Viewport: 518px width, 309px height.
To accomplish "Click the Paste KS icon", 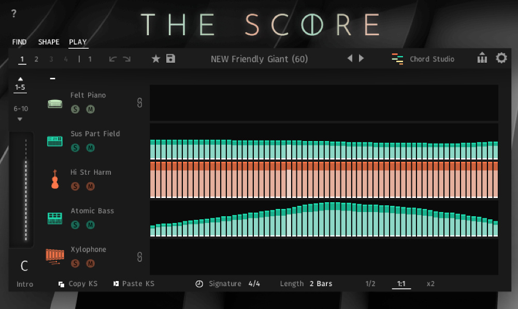I will [116, 284].
